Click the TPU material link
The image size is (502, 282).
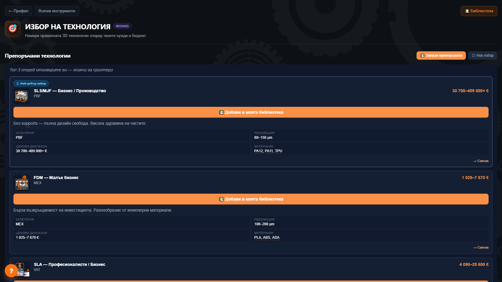[278, 151]
